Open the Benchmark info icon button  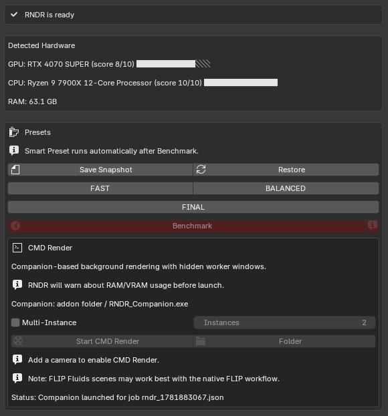pyautogui.click(x=373, y=226)
